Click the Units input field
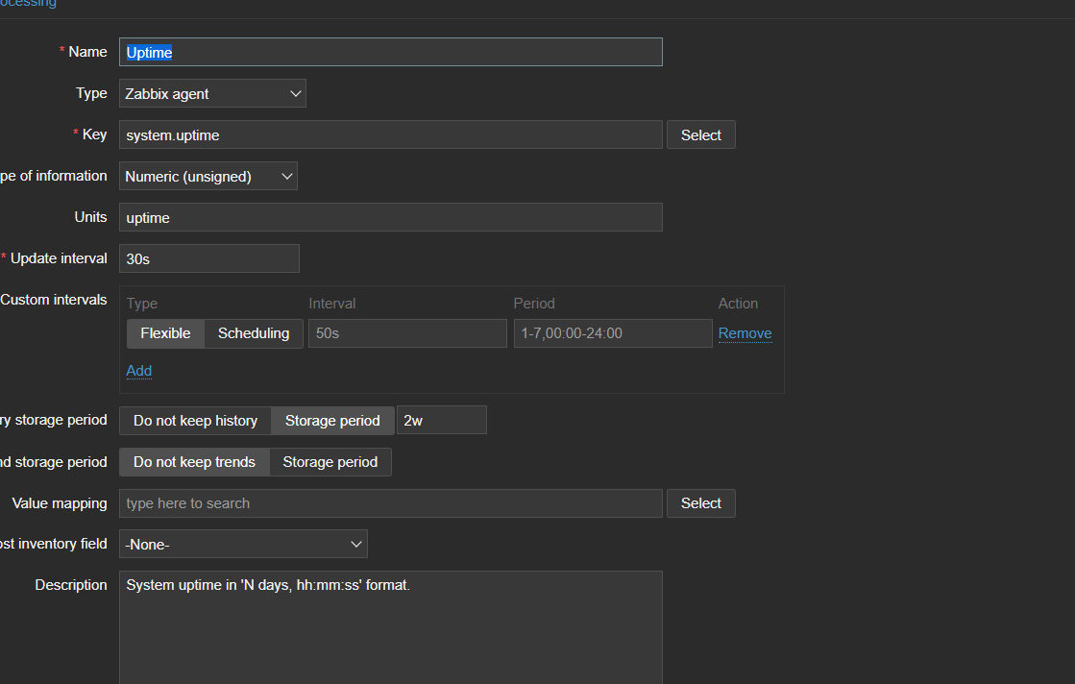Screen dimensions: 1075x684 point(390,218)
